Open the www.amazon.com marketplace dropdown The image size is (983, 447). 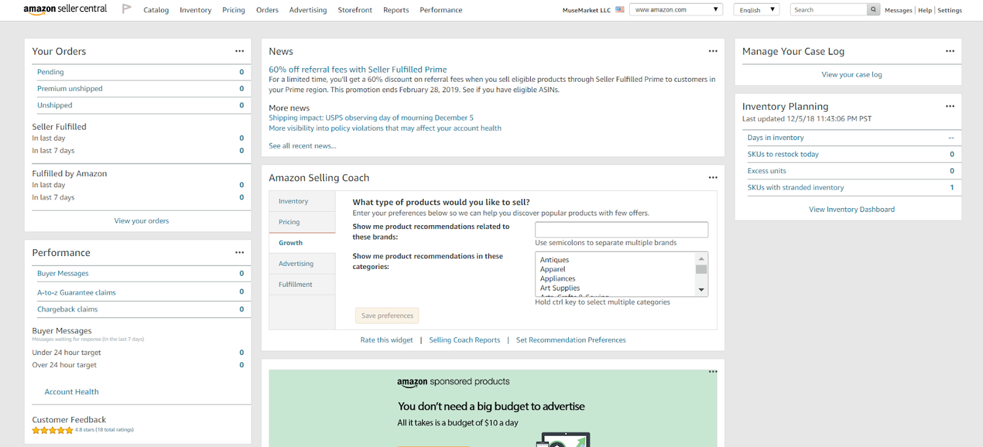pos(676,10)
